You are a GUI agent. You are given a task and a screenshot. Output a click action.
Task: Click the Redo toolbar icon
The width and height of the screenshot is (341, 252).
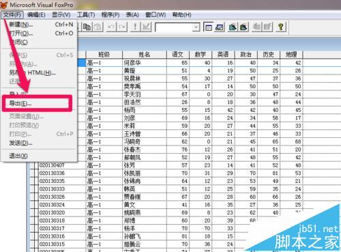pos(122,27)
